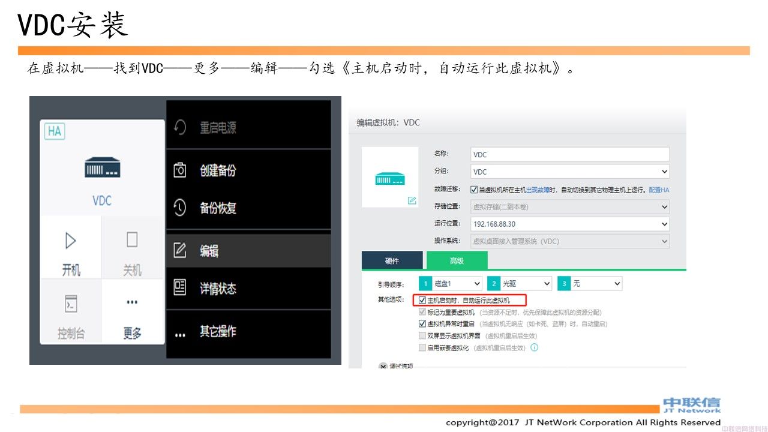The image size is (768, 432).
Task: Click the 创建备份 camera icon
Action: coord(180,170)
